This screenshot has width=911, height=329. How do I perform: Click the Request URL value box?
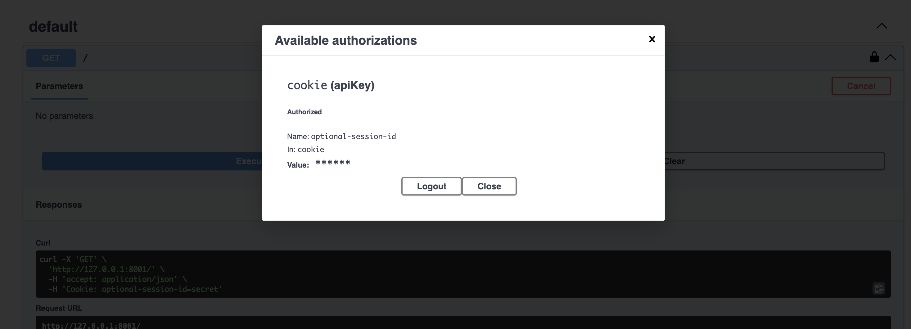tap(463, 322)
